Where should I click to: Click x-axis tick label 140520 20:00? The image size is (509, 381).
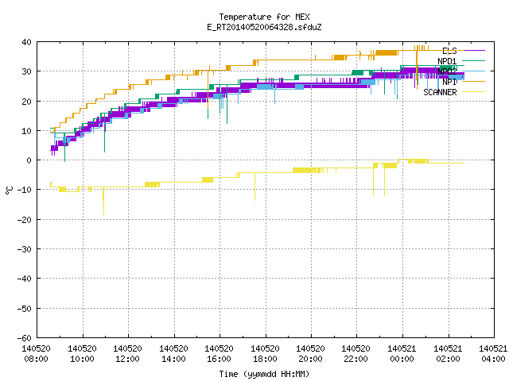pos(311,354)
